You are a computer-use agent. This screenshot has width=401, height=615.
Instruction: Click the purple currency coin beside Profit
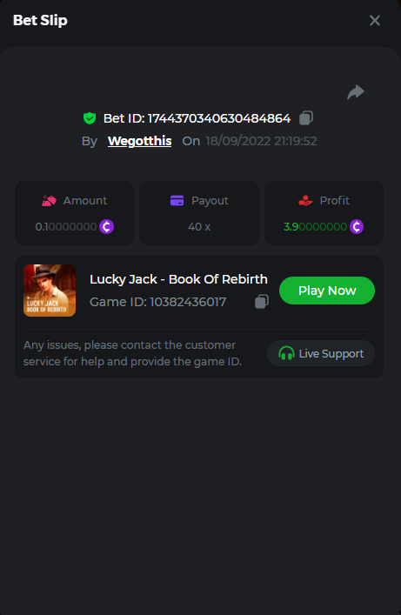tap(357, 226)
